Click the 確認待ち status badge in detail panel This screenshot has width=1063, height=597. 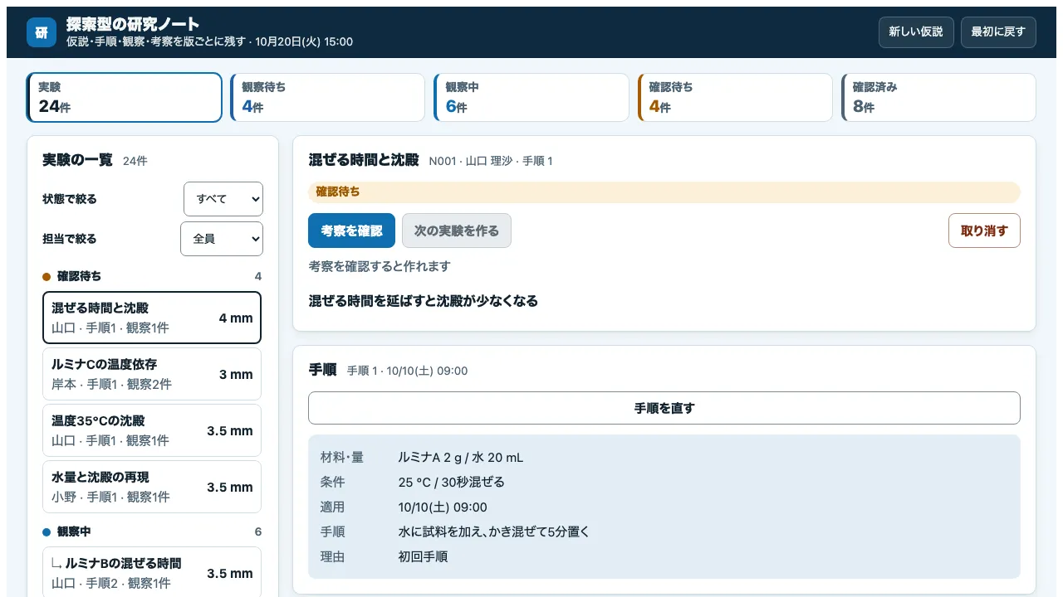(664, 192)
